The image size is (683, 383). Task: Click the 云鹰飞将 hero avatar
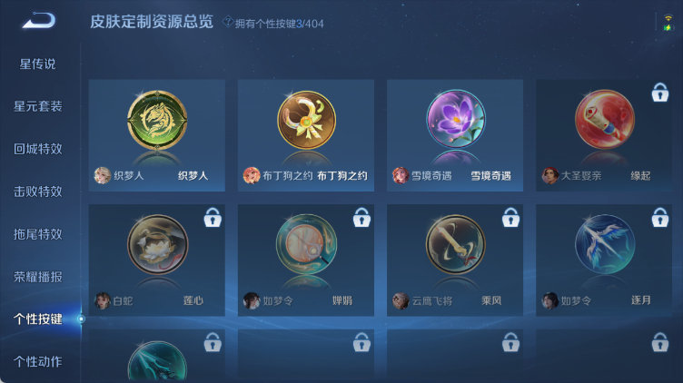(x=401, y=300)
